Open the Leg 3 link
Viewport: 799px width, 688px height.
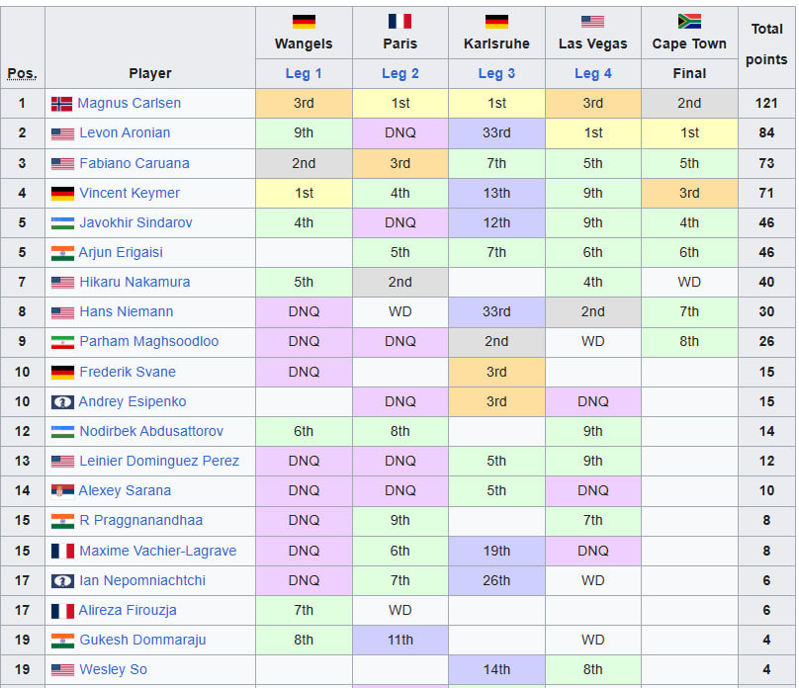click(496, 73)
